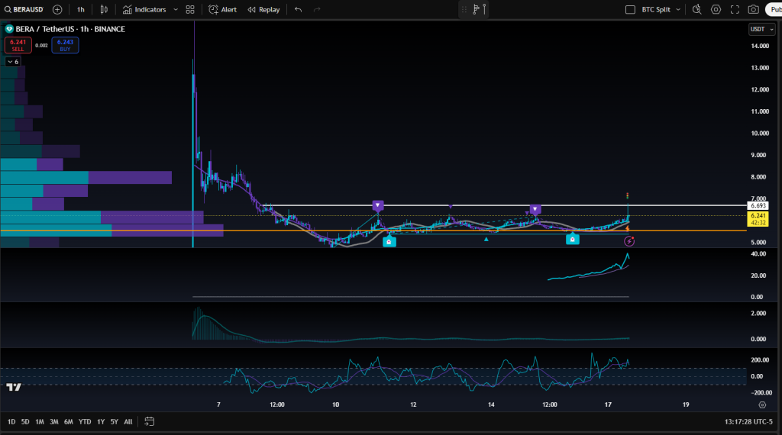Expand the favorite indicators dropdown arrow

coord(176,9)
